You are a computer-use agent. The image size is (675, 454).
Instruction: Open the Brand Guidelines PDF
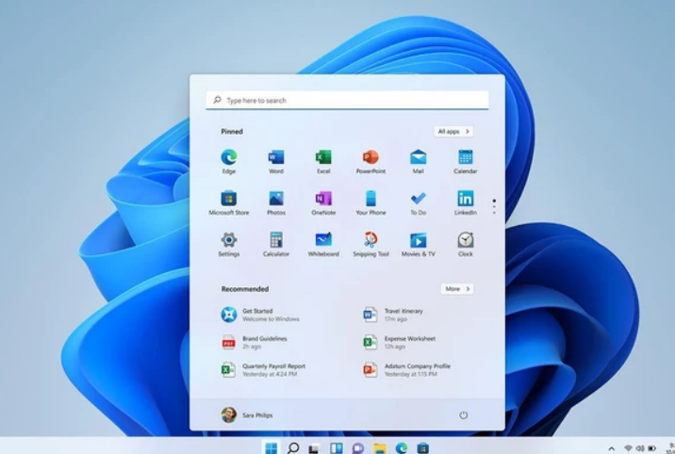[x=254, y=342]
